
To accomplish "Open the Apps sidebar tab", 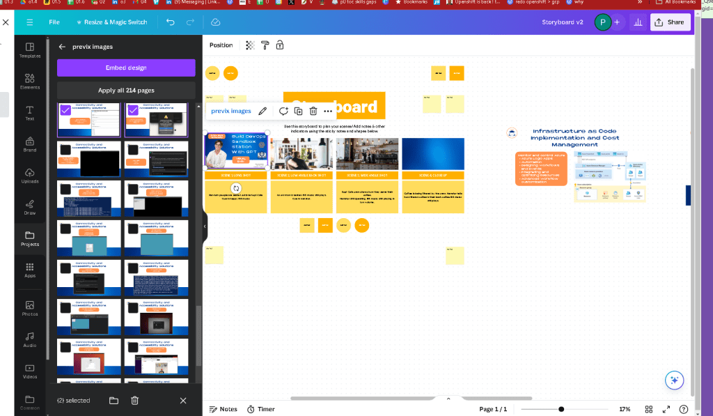I will coord(30,270).
